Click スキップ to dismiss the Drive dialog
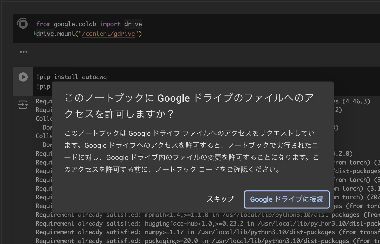Screen dimensions: 380x244 (x=220, y=199)
